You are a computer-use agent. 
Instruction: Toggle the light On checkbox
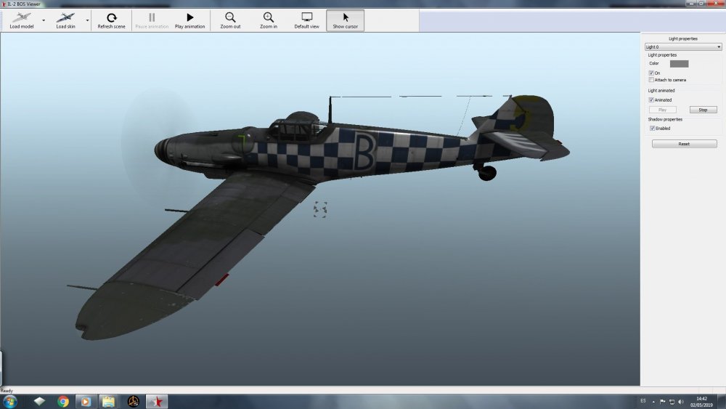651,73
